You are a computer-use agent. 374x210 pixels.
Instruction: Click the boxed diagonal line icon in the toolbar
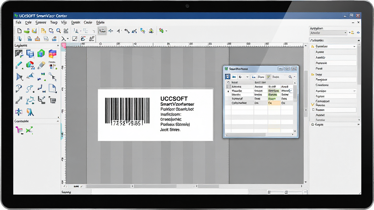click(75, 39)
